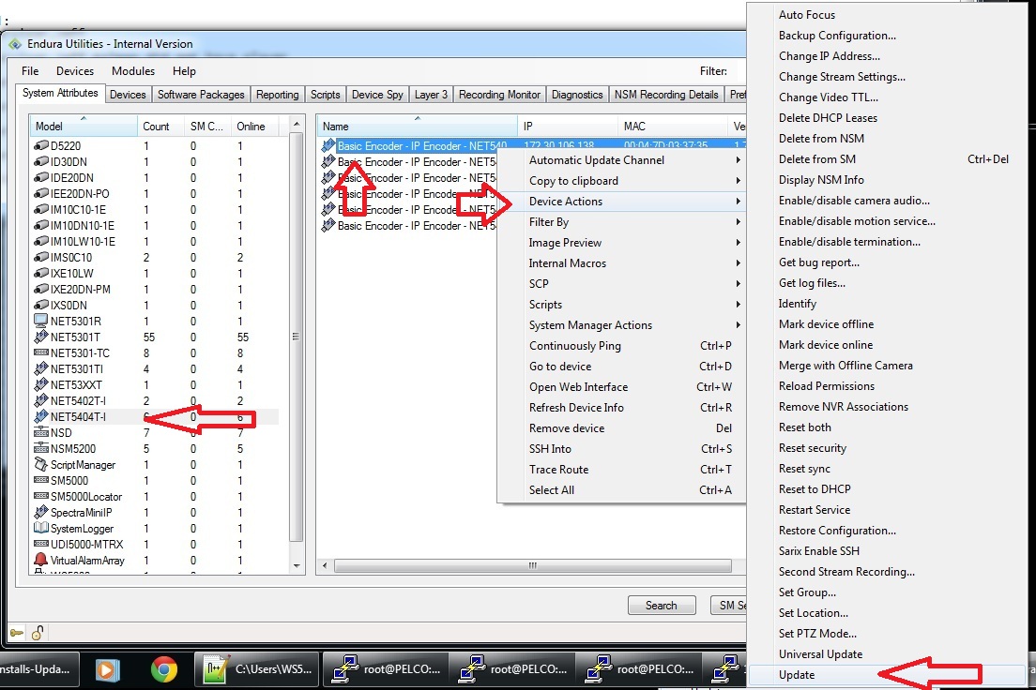Click the encoder icon on the highlighted NET540 row

click(x=329, y=143)
